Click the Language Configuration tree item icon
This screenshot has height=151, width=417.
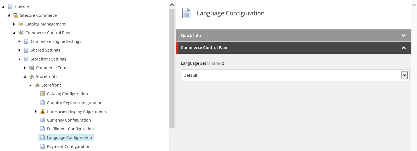[x=42, y=138]
